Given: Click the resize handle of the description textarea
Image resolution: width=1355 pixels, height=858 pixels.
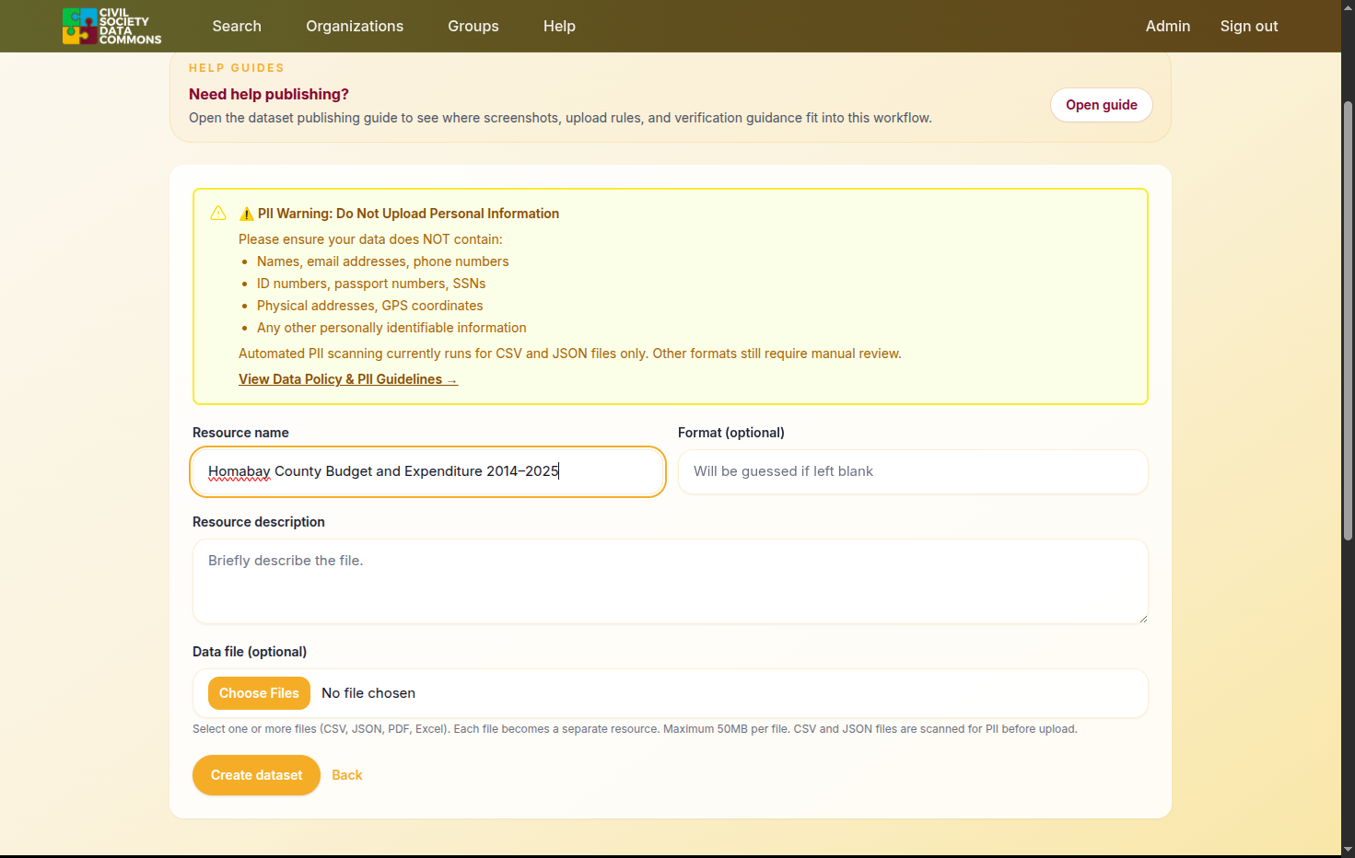Looking at the screenshot, I should tap(1142, 619).
